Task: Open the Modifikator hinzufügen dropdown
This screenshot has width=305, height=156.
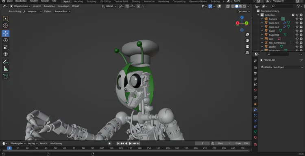Action: tap(281, 67)
